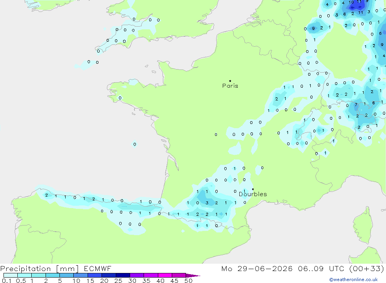
Task: Click the legend scale value '40'
Action: [x=160, y=281]
